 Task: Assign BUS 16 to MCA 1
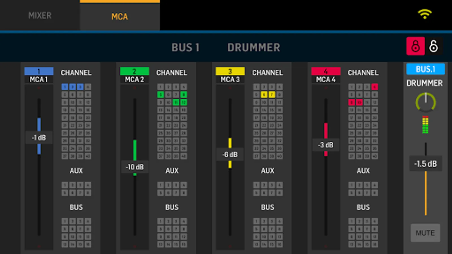tap(88, 244)
